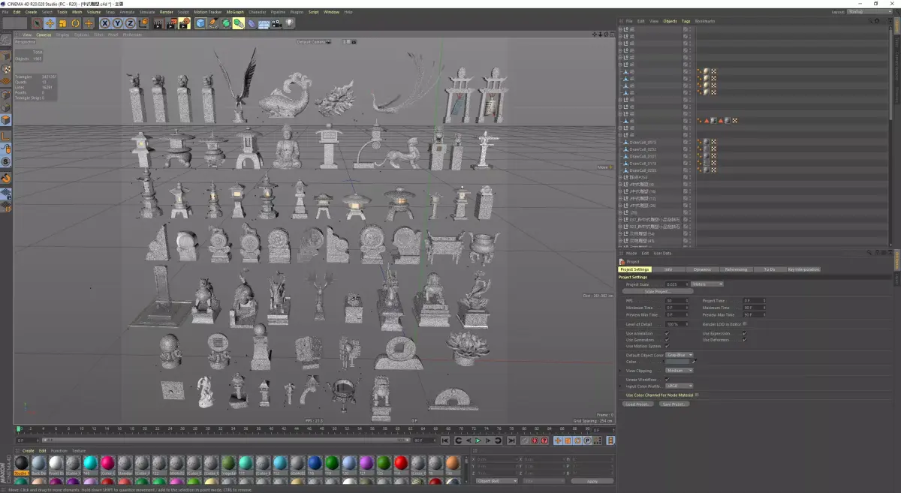
Task: Select the Rotate tool
Action: 75,23
